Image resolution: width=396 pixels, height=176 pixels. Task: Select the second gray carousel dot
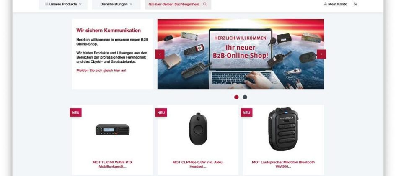pyautogui.click(x=245, y=97)
